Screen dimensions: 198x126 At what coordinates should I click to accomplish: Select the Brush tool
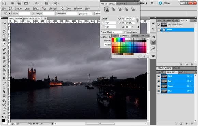(4, 53)
